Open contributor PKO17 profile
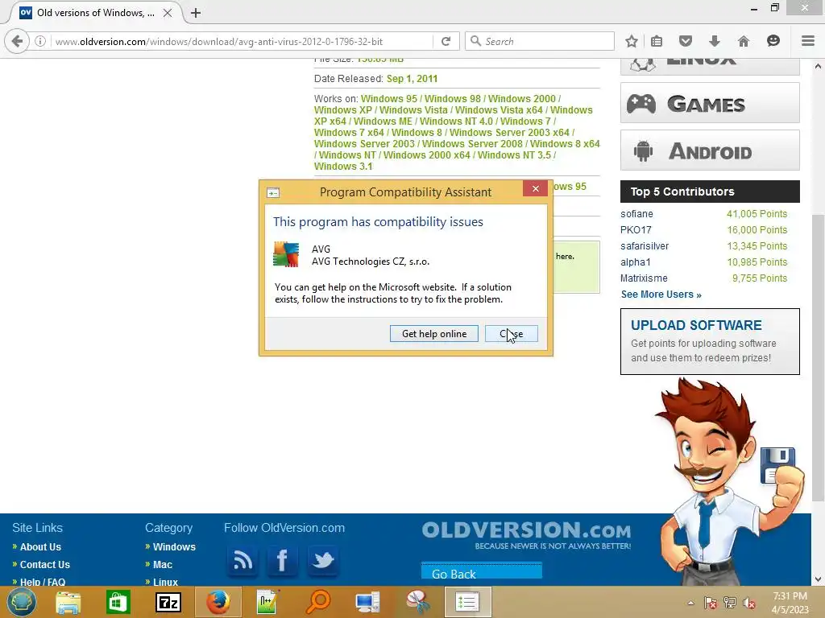This screenshot has height=618, width=825. pos(636,229)
